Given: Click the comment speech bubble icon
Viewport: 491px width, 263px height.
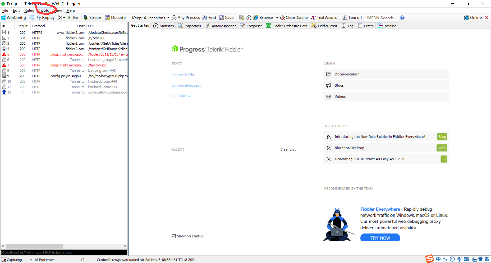Looking at the screenshot, I should pyautogui.click(x=31, y=18).
